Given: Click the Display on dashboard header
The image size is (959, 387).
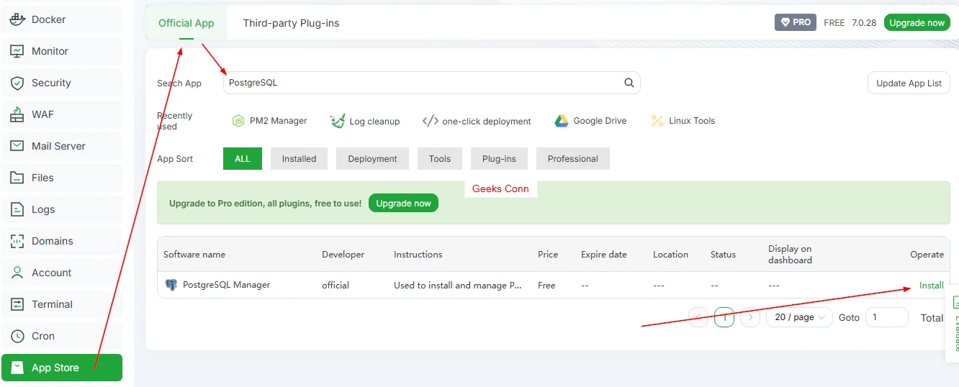Looking at the screenshot, I should pos(790,254).
